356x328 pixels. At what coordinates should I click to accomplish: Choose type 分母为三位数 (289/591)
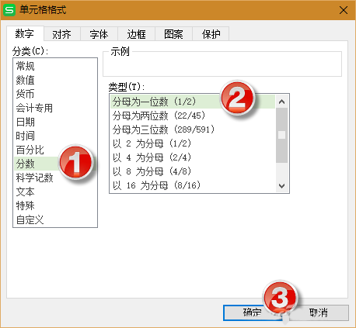(x=193, y=129)
